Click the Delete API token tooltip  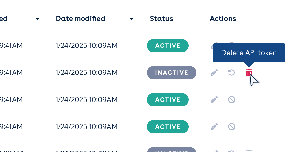click(x=249, y=53)
